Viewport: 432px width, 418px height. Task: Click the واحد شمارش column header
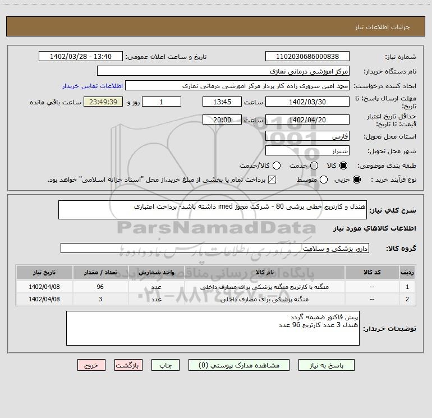[156, 272]
